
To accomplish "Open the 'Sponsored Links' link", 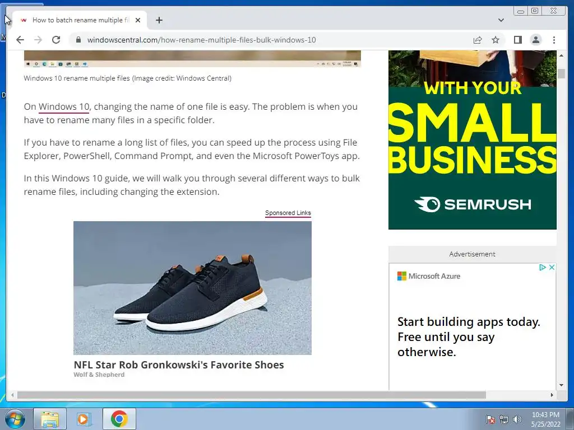I will 288,213.
